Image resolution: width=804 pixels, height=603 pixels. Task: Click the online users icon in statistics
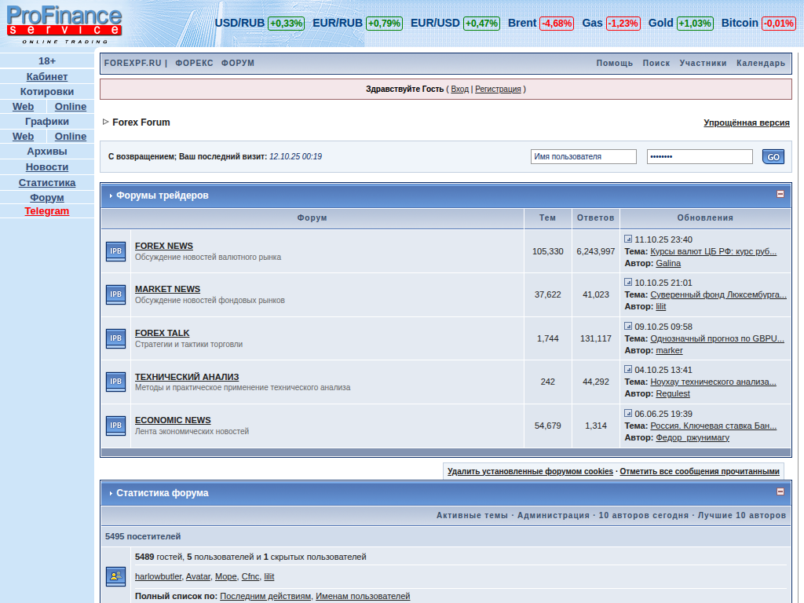coord(115,576)
